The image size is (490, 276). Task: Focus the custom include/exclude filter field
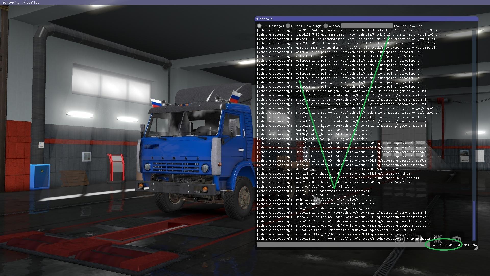pos(367,26)
